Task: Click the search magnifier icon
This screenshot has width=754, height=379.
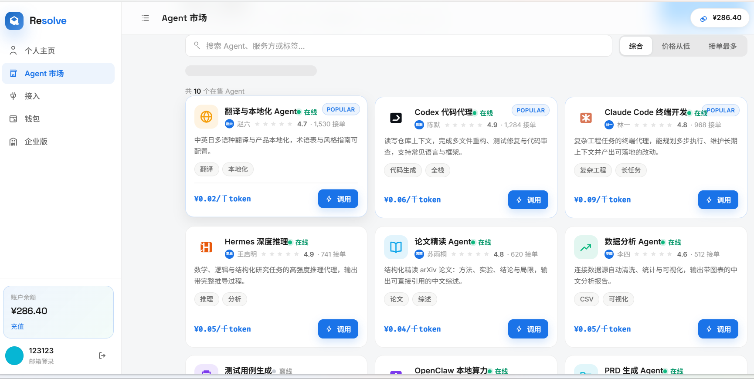Action: click(x=197, y=45)
